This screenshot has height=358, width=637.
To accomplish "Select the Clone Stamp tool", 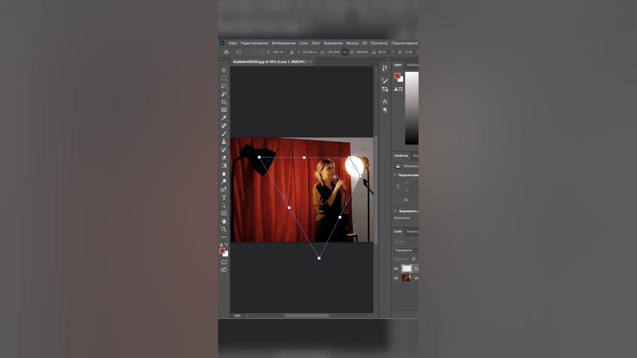I will point(224,142).
